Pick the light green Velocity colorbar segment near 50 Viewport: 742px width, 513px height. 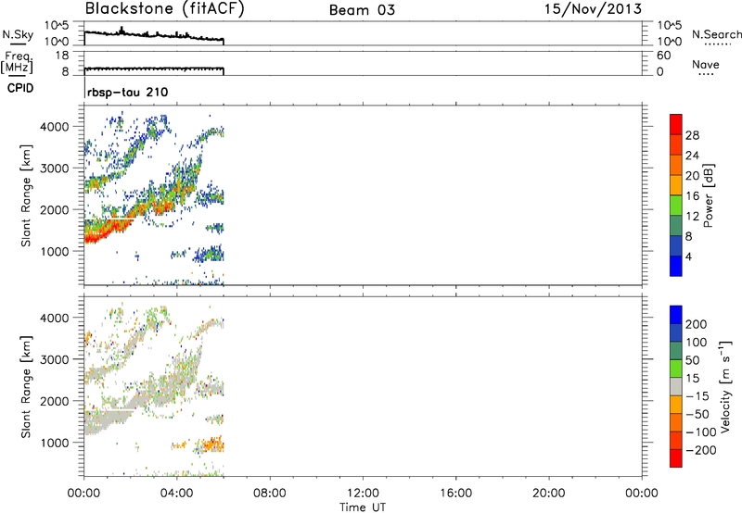(x=676, y=369)
